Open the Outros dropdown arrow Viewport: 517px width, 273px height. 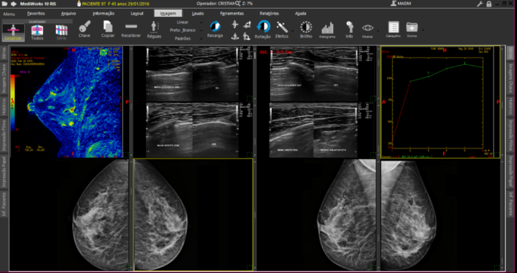[423, 31]
